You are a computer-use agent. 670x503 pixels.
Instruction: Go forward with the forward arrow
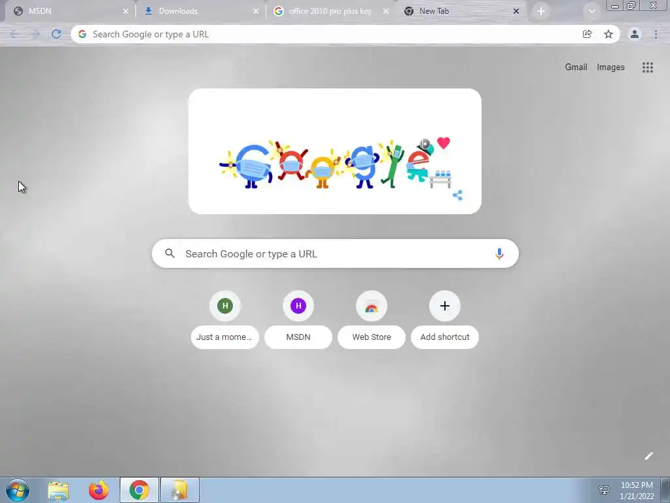click(x=35, y=34)
